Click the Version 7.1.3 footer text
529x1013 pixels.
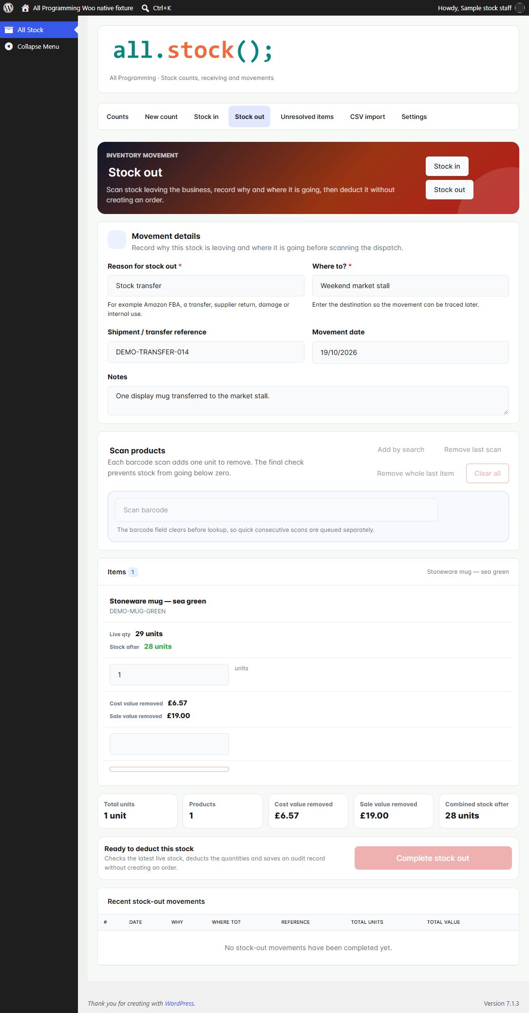coord(501,1003)
